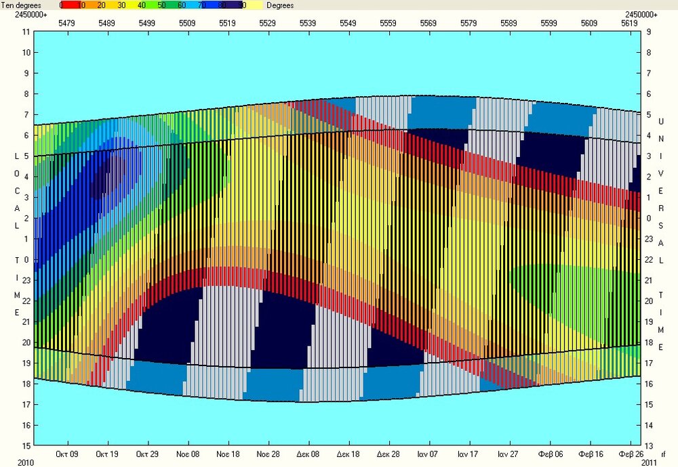
Task: Click the dark navy 80–90 degrees swatch
Action: click(x=231, y=5)
